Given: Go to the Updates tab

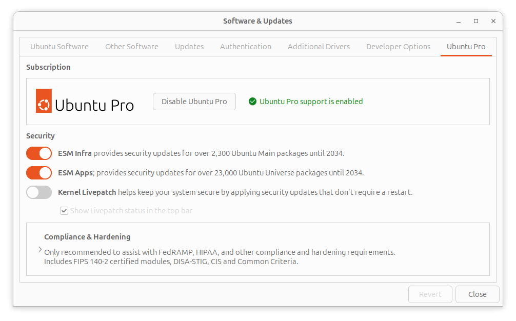Looking at the screenshot, I should pyautogui.click(x=189, y=47).
